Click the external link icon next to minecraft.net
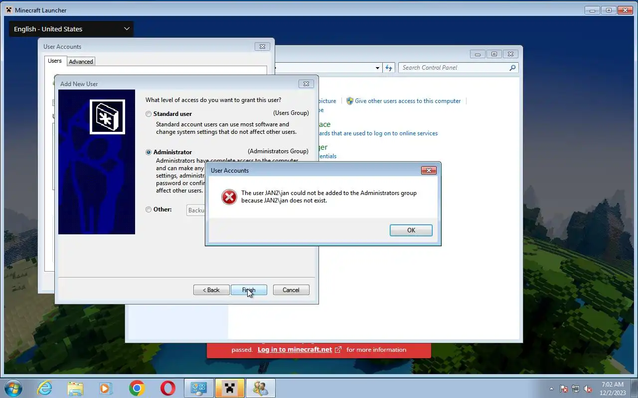The image size is (638, 398). 338,350
